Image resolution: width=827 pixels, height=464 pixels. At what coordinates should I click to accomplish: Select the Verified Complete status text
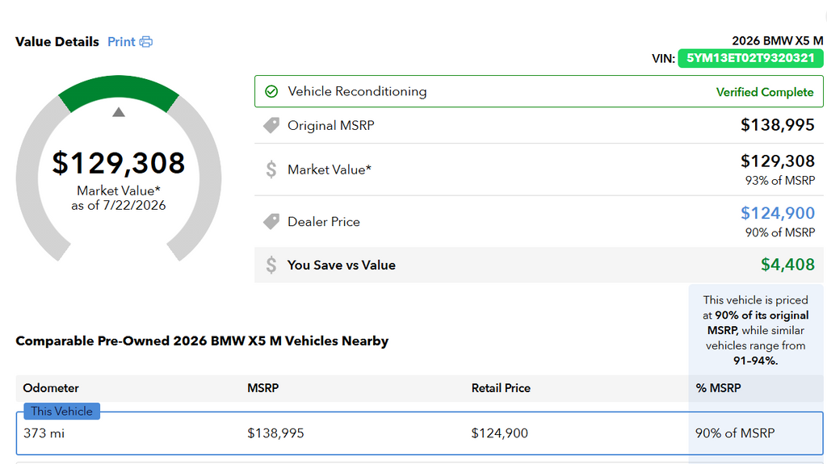764,92
